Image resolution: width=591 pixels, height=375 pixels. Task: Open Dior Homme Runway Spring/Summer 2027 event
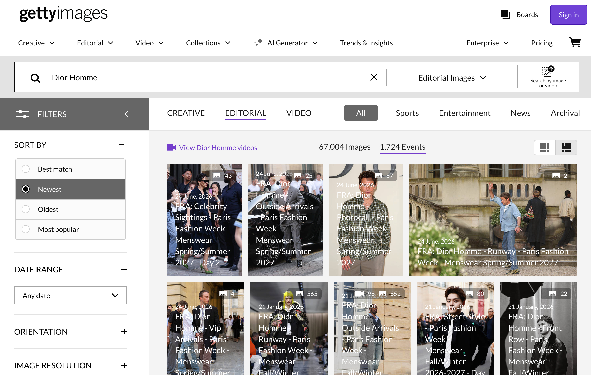click(493, 220)
